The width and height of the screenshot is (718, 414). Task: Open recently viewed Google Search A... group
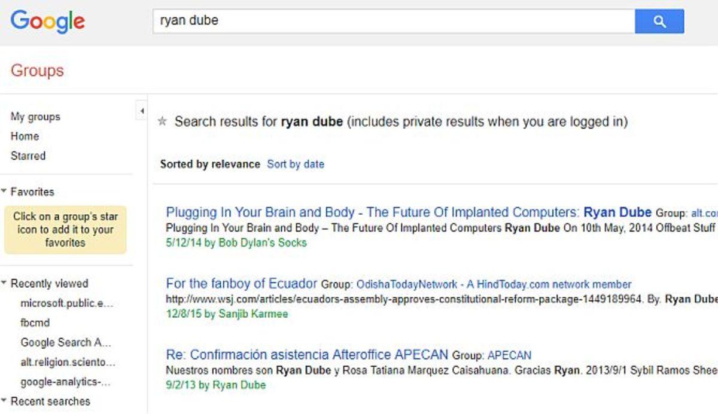click(x=66, y=342)
